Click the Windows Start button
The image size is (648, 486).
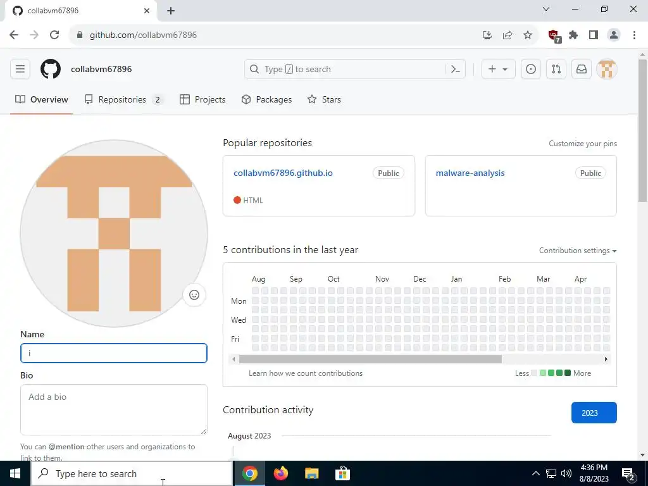click(15, 473)
